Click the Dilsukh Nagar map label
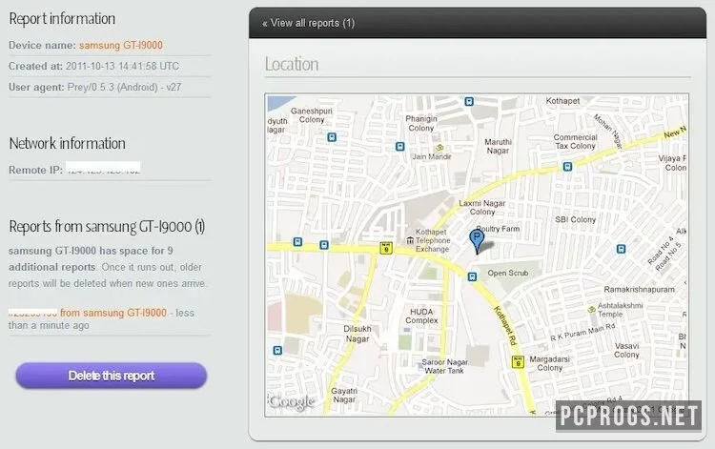The width and height of the screenshot is (715, 449). tap(357, 334)
